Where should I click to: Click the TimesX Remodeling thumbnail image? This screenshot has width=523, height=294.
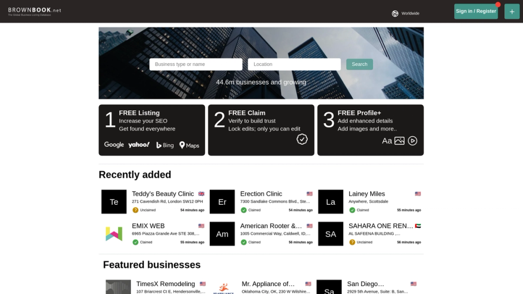(x=118, y=287)
